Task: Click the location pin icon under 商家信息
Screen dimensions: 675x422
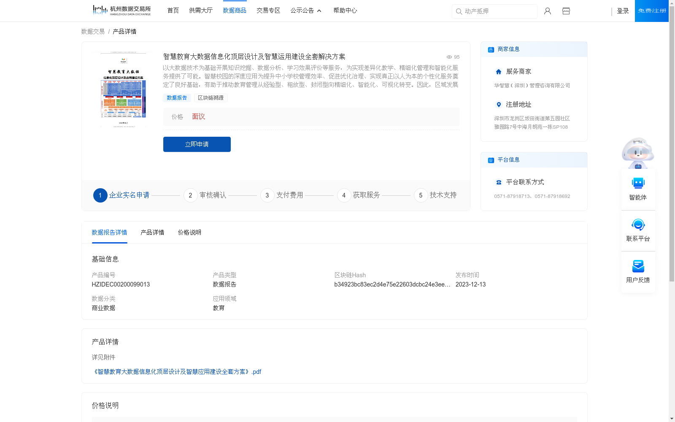Action: 498,105
